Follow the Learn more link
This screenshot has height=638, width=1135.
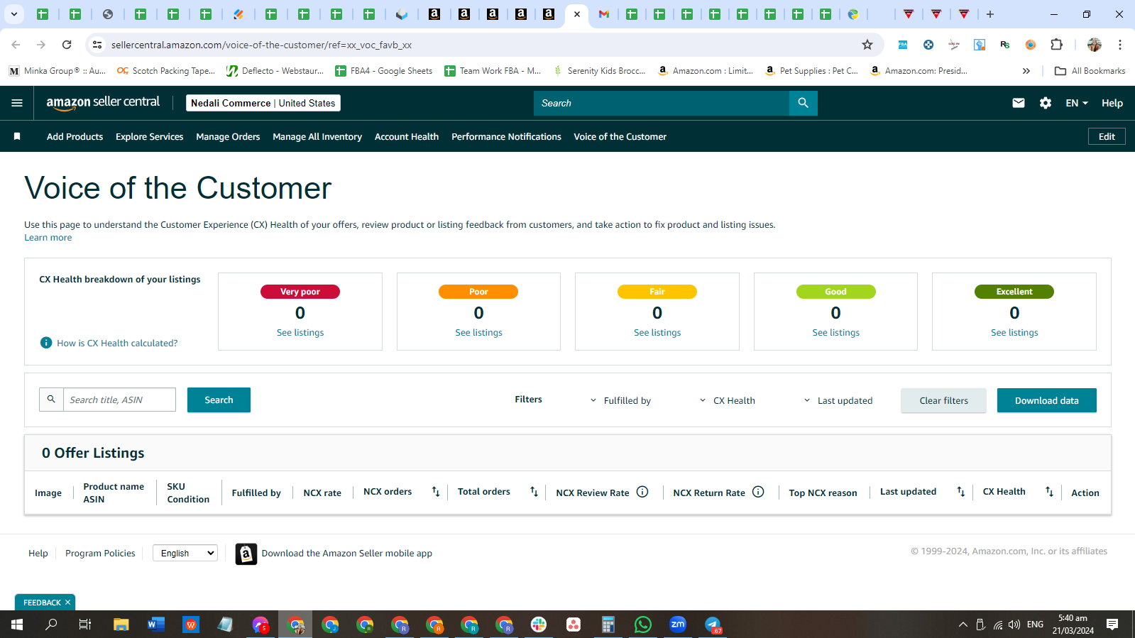[x=48, y=238]
